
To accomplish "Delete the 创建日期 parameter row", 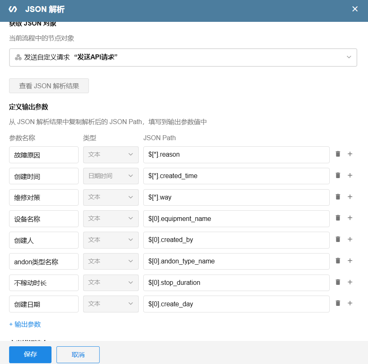I will (338, 303).
